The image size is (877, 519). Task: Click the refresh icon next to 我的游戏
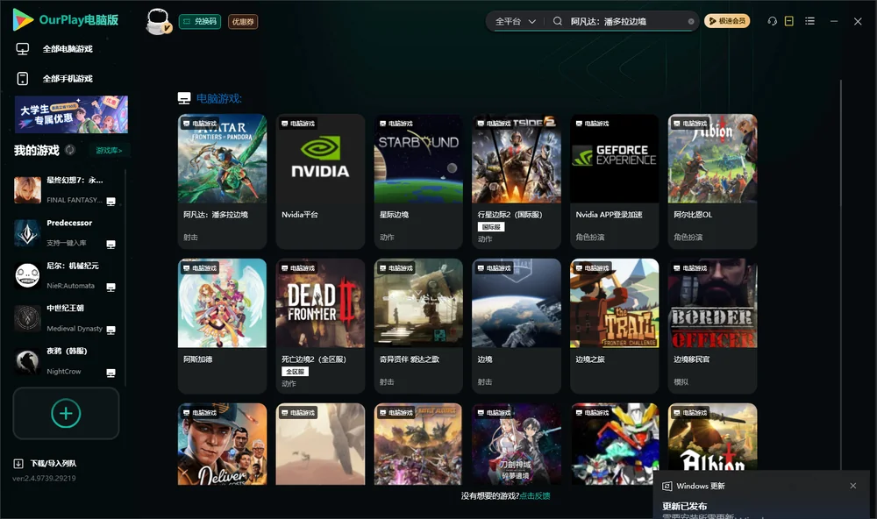(70, 150)
